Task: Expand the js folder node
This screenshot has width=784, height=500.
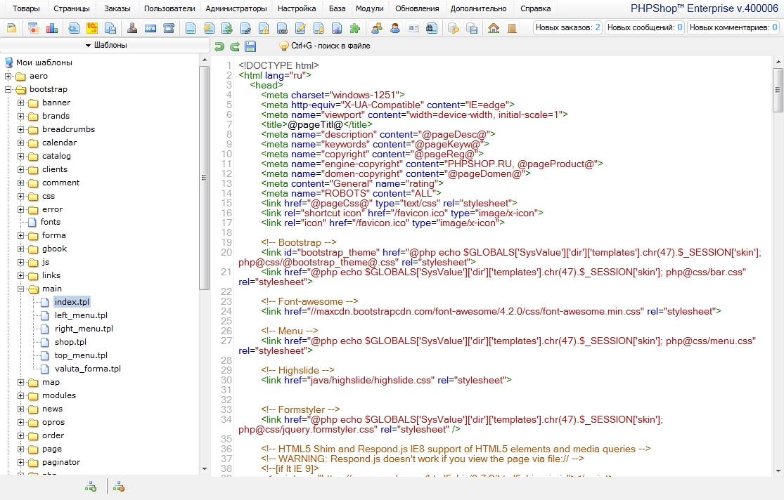Action: click(20, 262)
